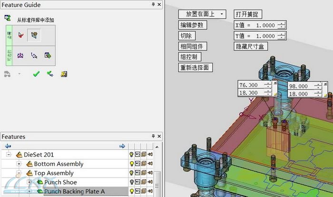Click the Y值 input field showing 1.0000
333x197 pixels.
click(265, 36)
